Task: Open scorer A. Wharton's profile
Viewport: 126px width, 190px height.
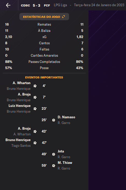Action: point(21,83)
